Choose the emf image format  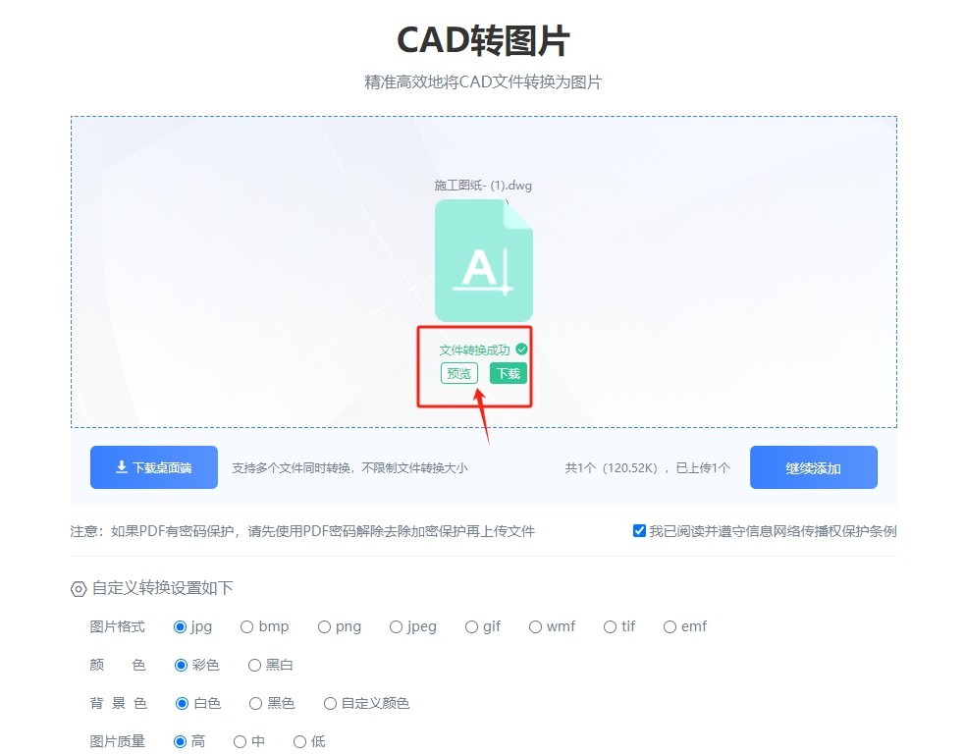(670, 626)
